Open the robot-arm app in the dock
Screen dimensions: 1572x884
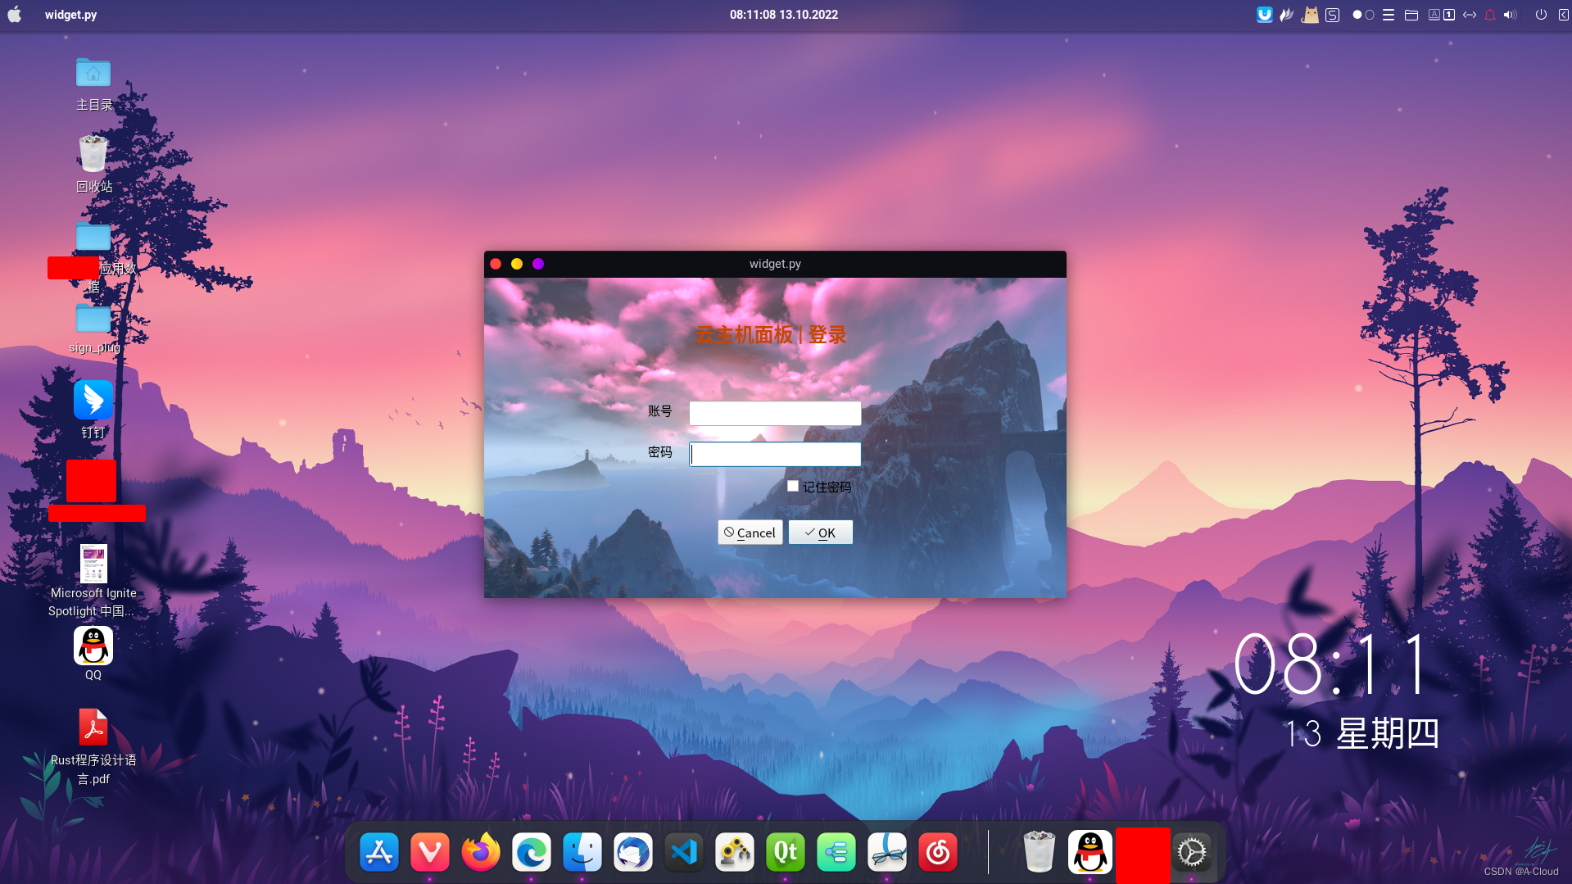click(735, 852)
